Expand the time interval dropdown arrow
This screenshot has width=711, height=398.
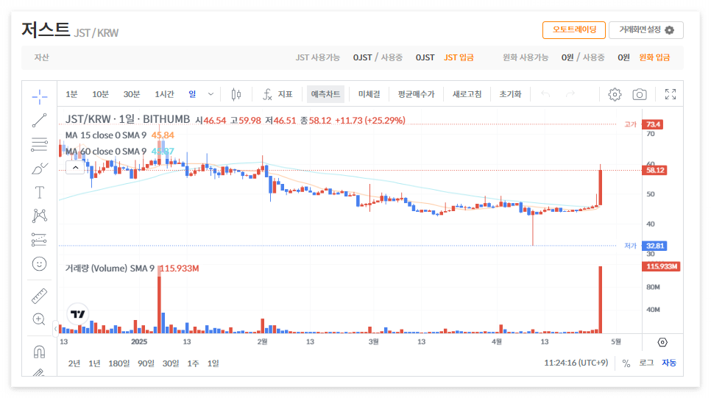211,94
